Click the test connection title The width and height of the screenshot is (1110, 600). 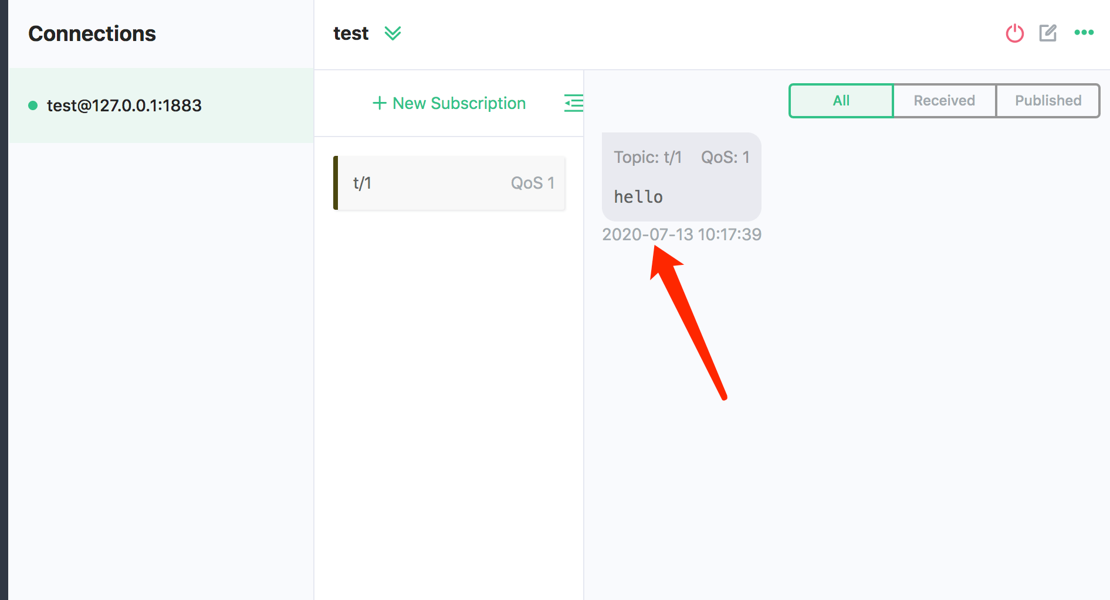click(x=351, y=33)
